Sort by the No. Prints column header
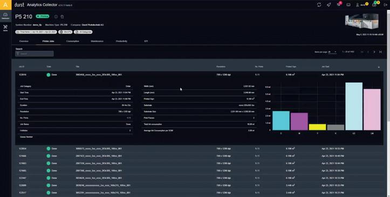This screenshot has height=197, width=390. (259, 67)
